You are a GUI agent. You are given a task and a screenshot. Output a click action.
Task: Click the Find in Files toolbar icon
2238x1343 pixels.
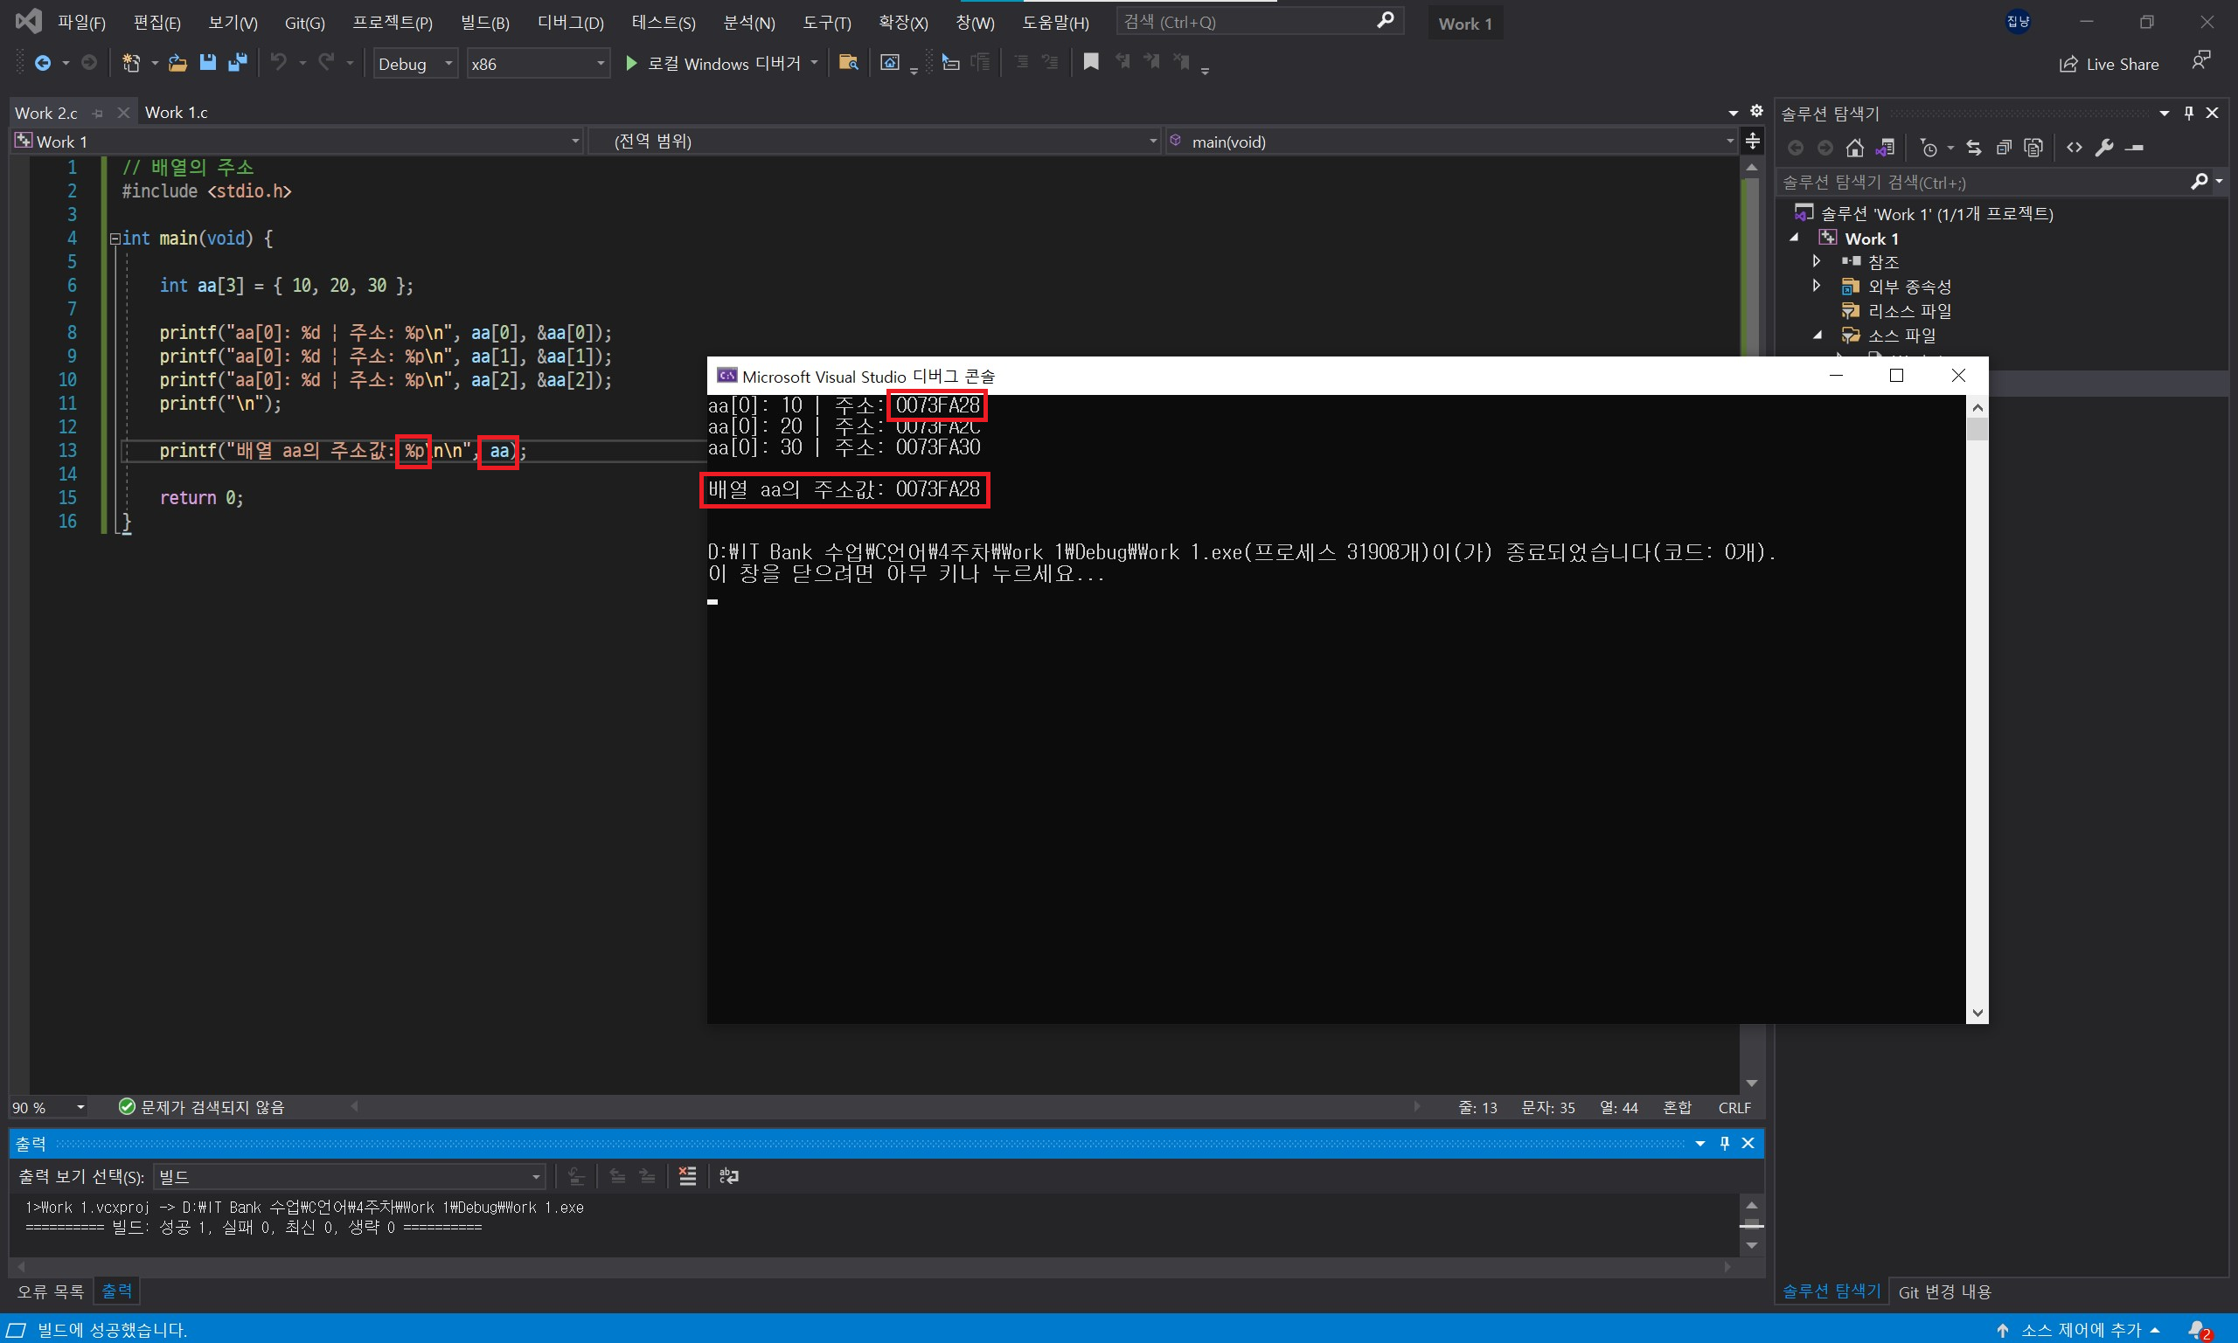click(848, 62)
